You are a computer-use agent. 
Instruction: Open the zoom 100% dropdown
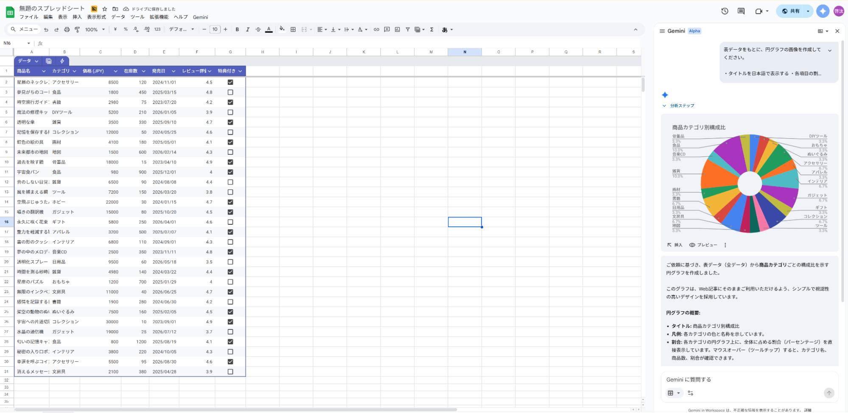pyautogui.click(x=95, y=30)
